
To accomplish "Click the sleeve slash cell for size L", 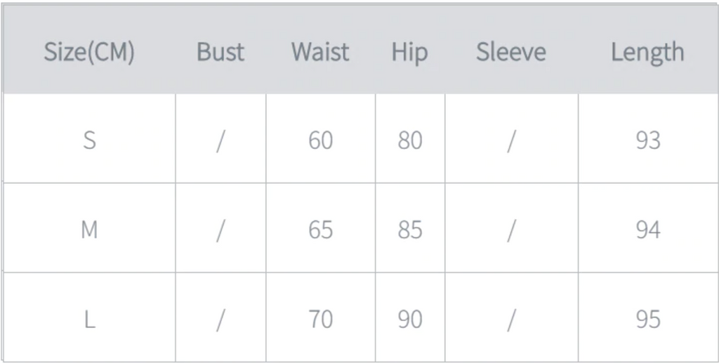I will (511, 319).
